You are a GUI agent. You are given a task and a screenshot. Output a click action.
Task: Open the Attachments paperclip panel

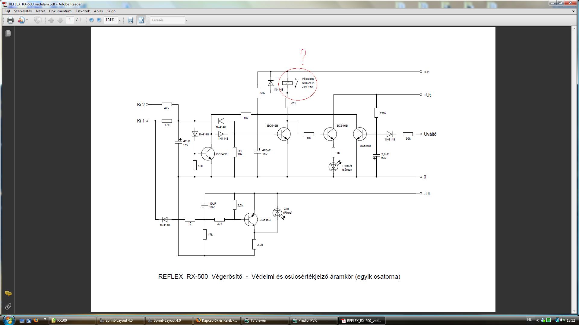(x=8, y=306)
